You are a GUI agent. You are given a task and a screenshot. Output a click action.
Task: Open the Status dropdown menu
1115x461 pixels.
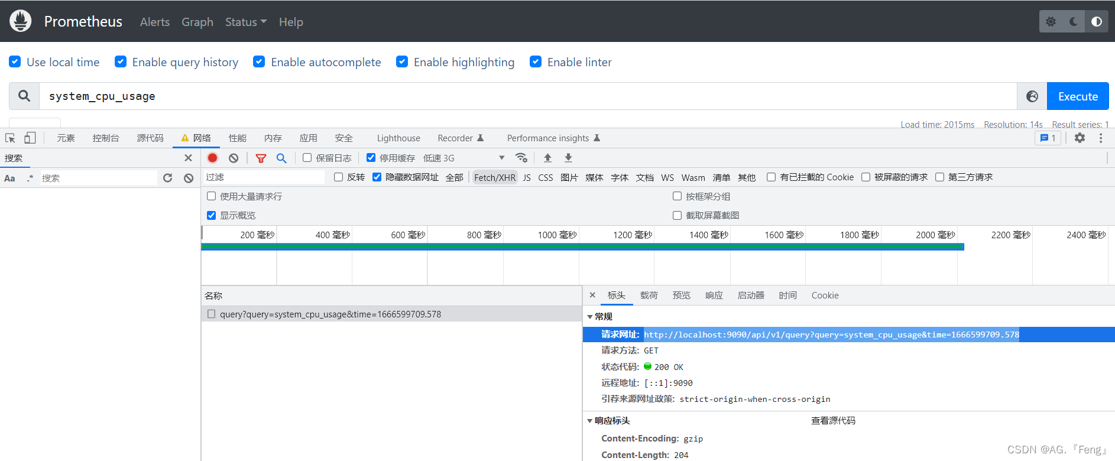(246, 22)
